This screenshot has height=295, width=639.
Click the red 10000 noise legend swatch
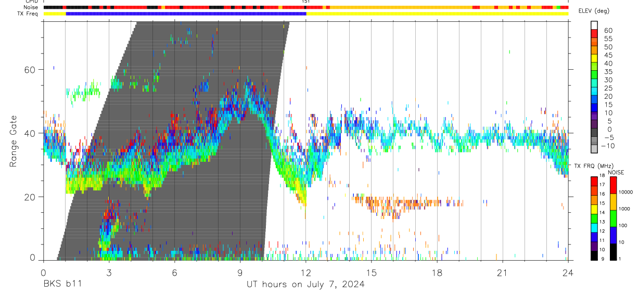coord(612,185)
